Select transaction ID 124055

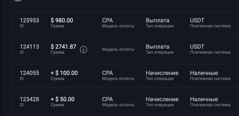(29, 73)
